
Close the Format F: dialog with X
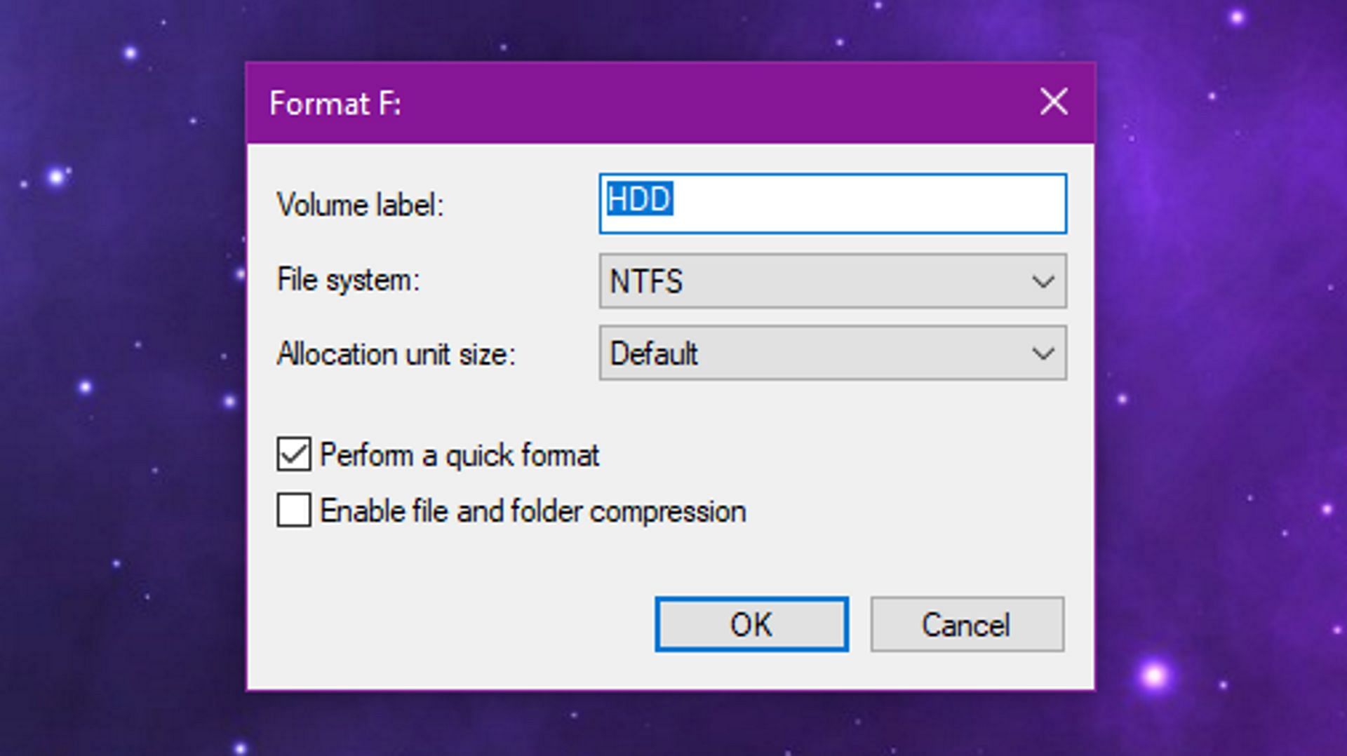coord(1054,102)
